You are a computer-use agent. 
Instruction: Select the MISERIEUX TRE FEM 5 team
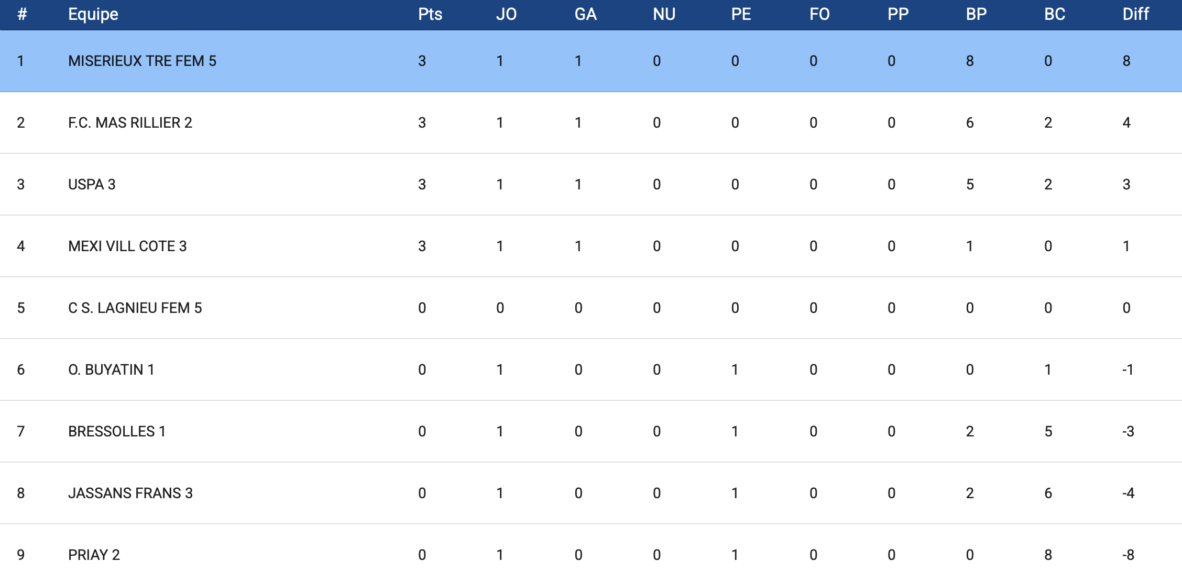tap(142, 61)
